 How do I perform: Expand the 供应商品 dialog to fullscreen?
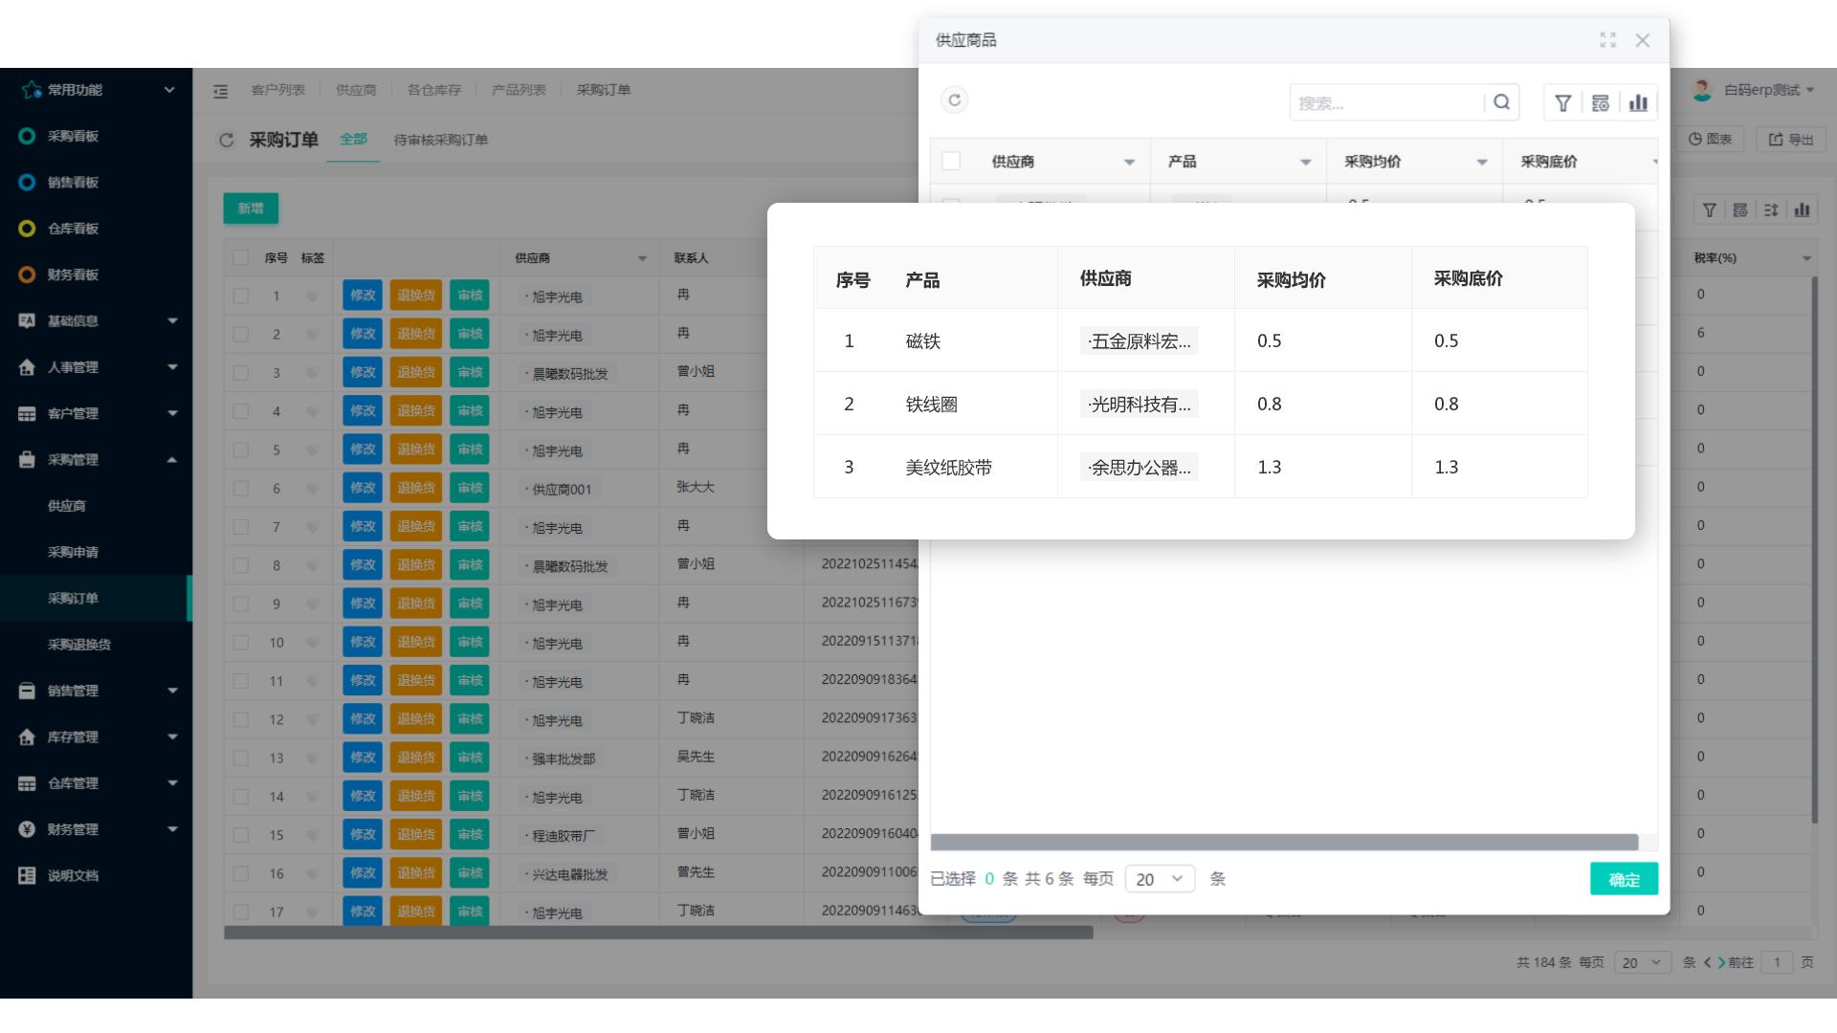(x=1608, y=40)
